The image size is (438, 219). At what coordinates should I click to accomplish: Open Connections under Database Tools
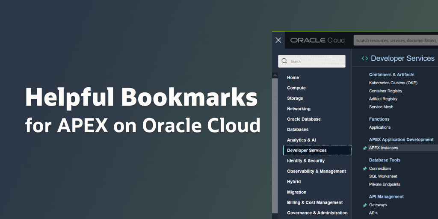pyautogui.click(x=380, y=169)
